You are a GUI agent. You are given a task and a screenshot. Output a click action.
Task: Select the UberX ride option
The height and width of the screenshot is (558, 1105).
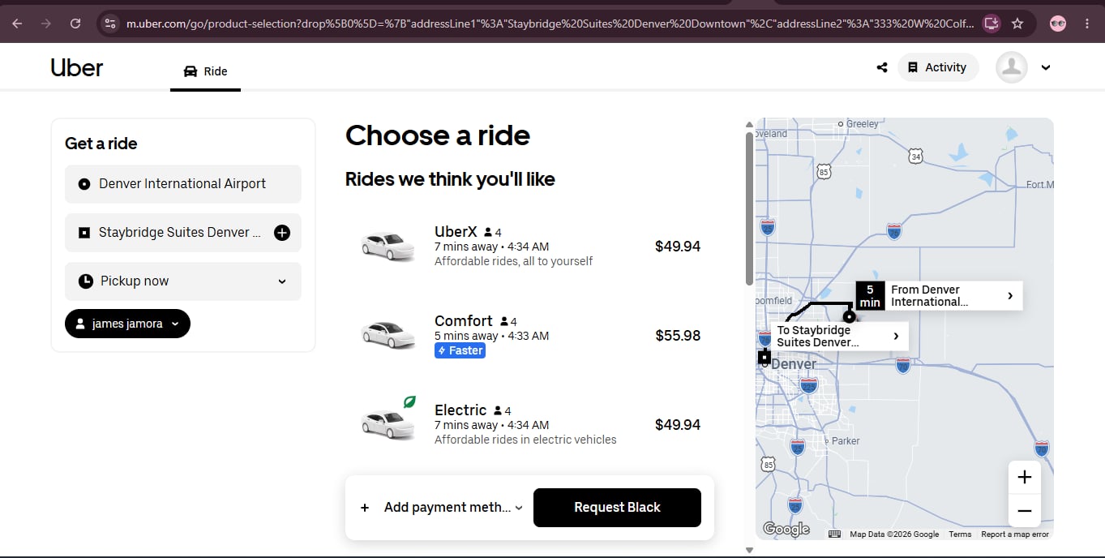point(529,247)
